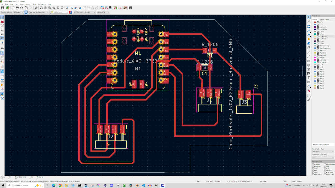Select the Route Tracks tool
This screenshot has height=188, width=335.
point(309,31)
